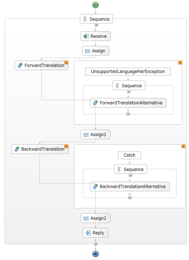Toggle ForwardTranslation fault handler orange X marker
Image resolution: width=189 pixels, height=260 pixels.
(x=66, y=63)
